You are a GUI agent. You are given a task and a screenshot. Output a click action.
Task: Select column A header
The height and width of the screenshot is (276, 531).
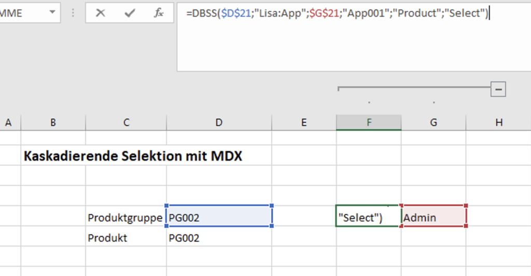click(8, 122)
